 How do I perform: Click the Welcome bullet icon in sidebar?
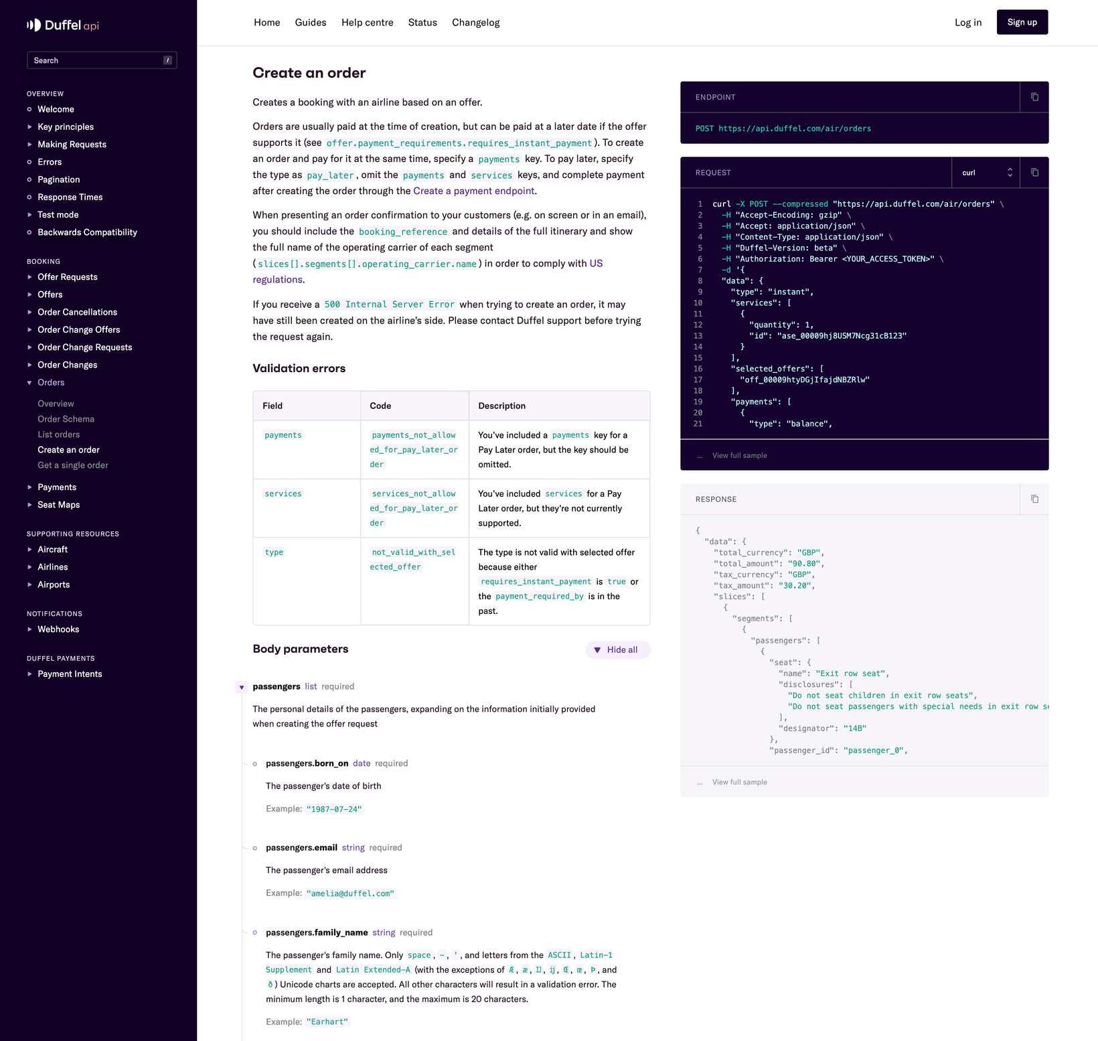click(x=29, y=109)
